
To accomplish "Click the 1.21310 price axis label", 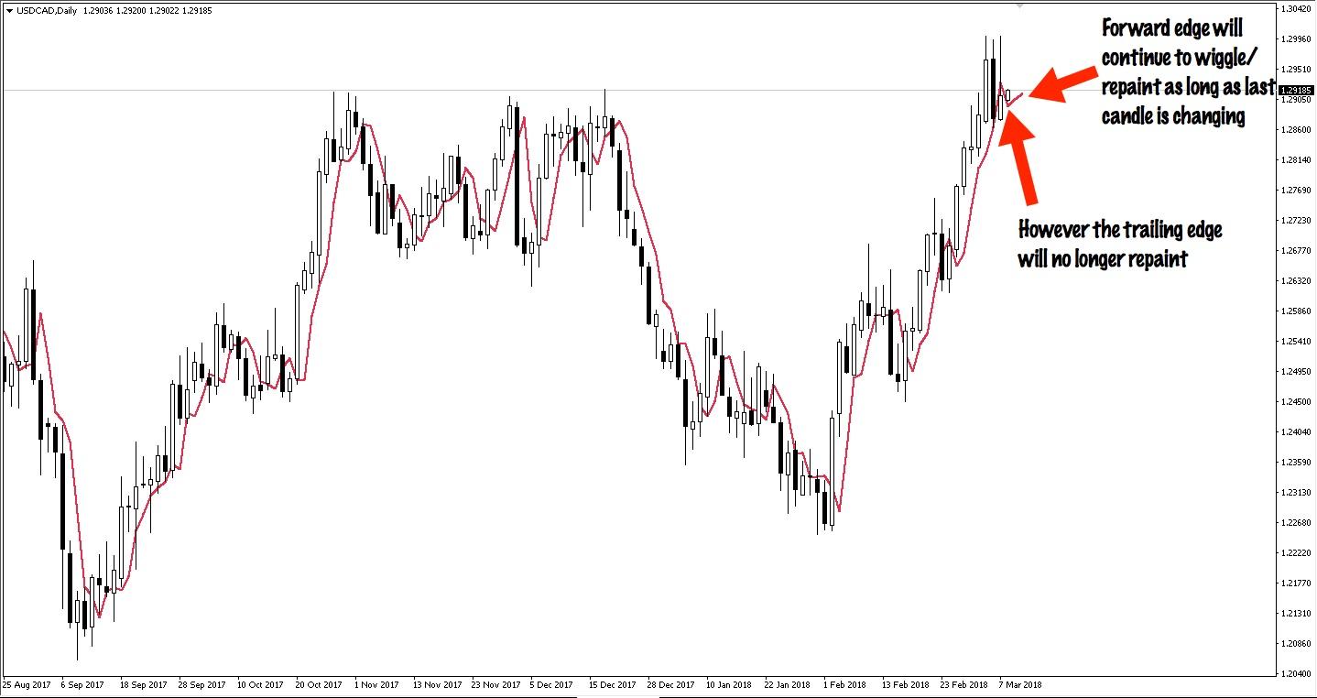I will [1298, 613].
